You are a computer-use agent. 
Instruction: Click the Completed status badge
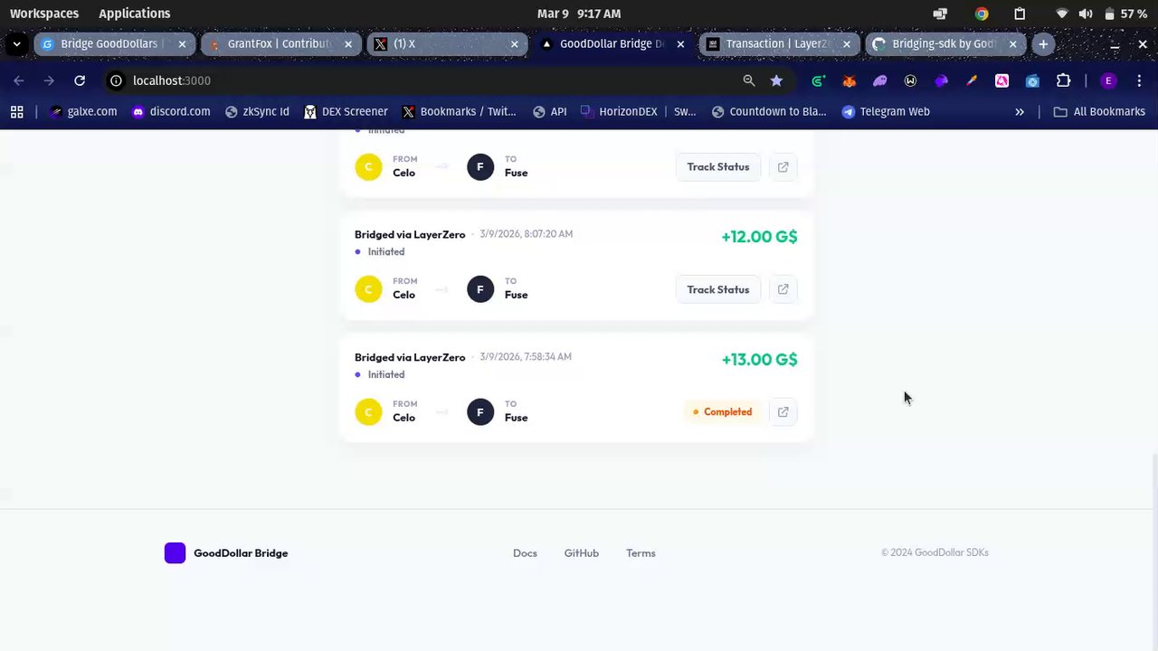coord(722,412)
